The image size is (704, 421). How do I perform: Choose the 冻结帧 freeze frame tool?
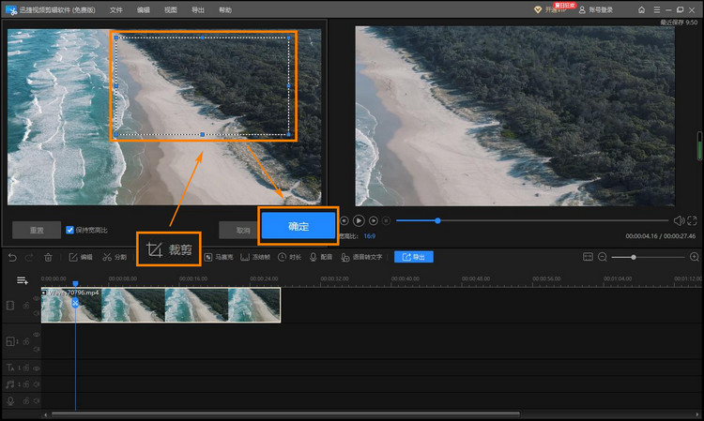(255, 257)
